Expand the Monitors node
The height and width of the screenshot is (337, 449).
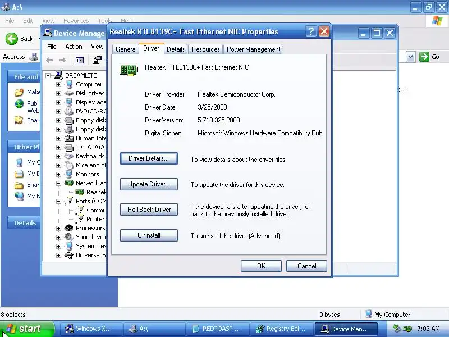pos(58,174)
